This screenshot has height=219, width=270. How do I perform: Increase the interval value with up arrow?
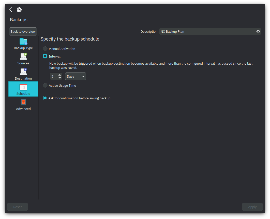[60, 75]
